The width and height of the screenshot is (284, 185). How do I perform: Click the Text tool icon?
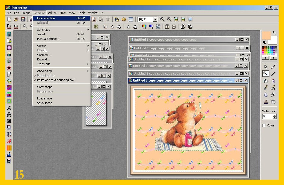[108, 19]
